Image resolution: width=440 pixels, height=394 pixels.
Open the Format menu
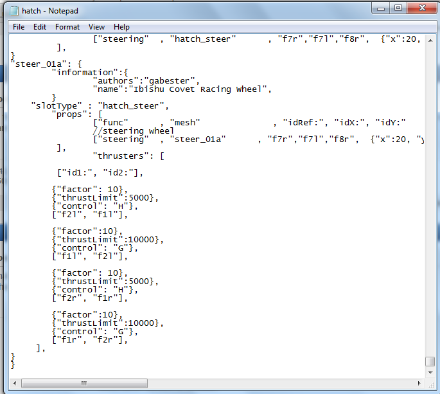(67, 27)
